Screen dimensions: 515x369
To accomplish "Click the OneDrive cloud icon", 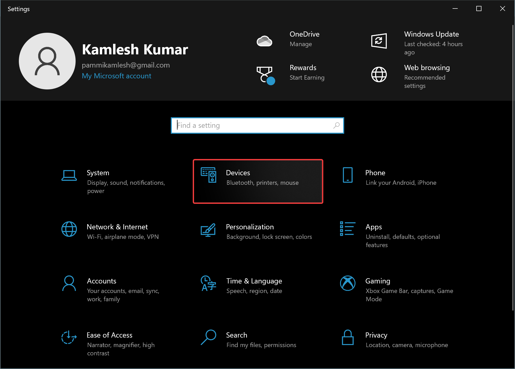I will click(x=264, y=41).
